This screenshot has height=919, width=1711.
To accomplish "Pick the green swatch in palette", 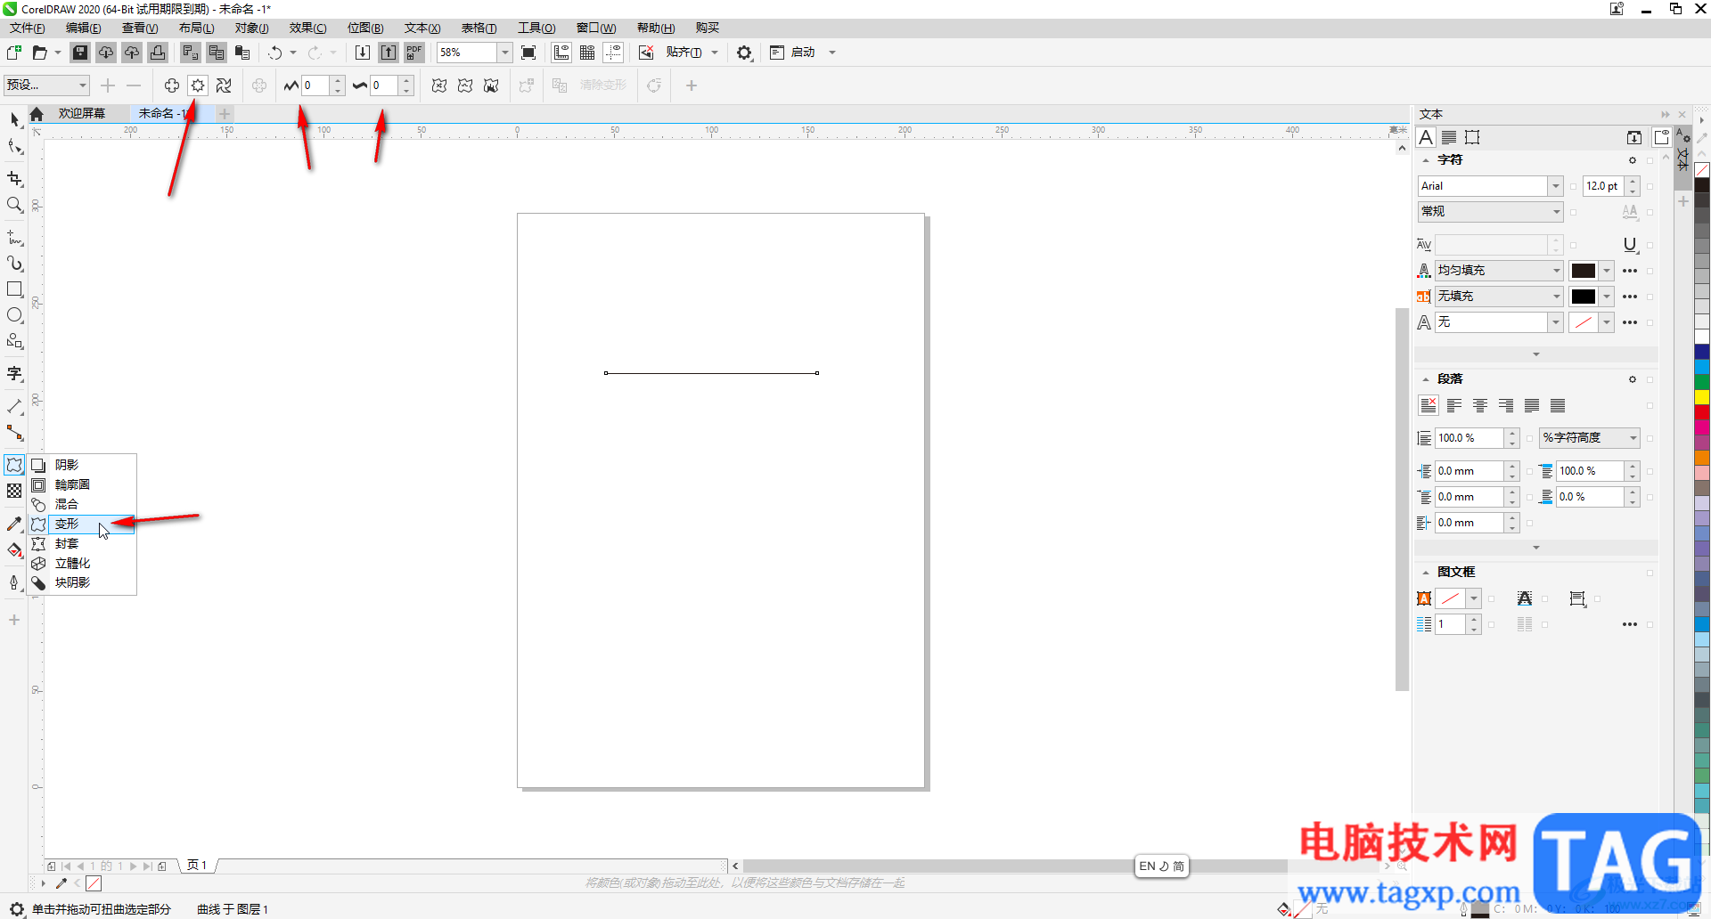I will [x=1702, y=382].
